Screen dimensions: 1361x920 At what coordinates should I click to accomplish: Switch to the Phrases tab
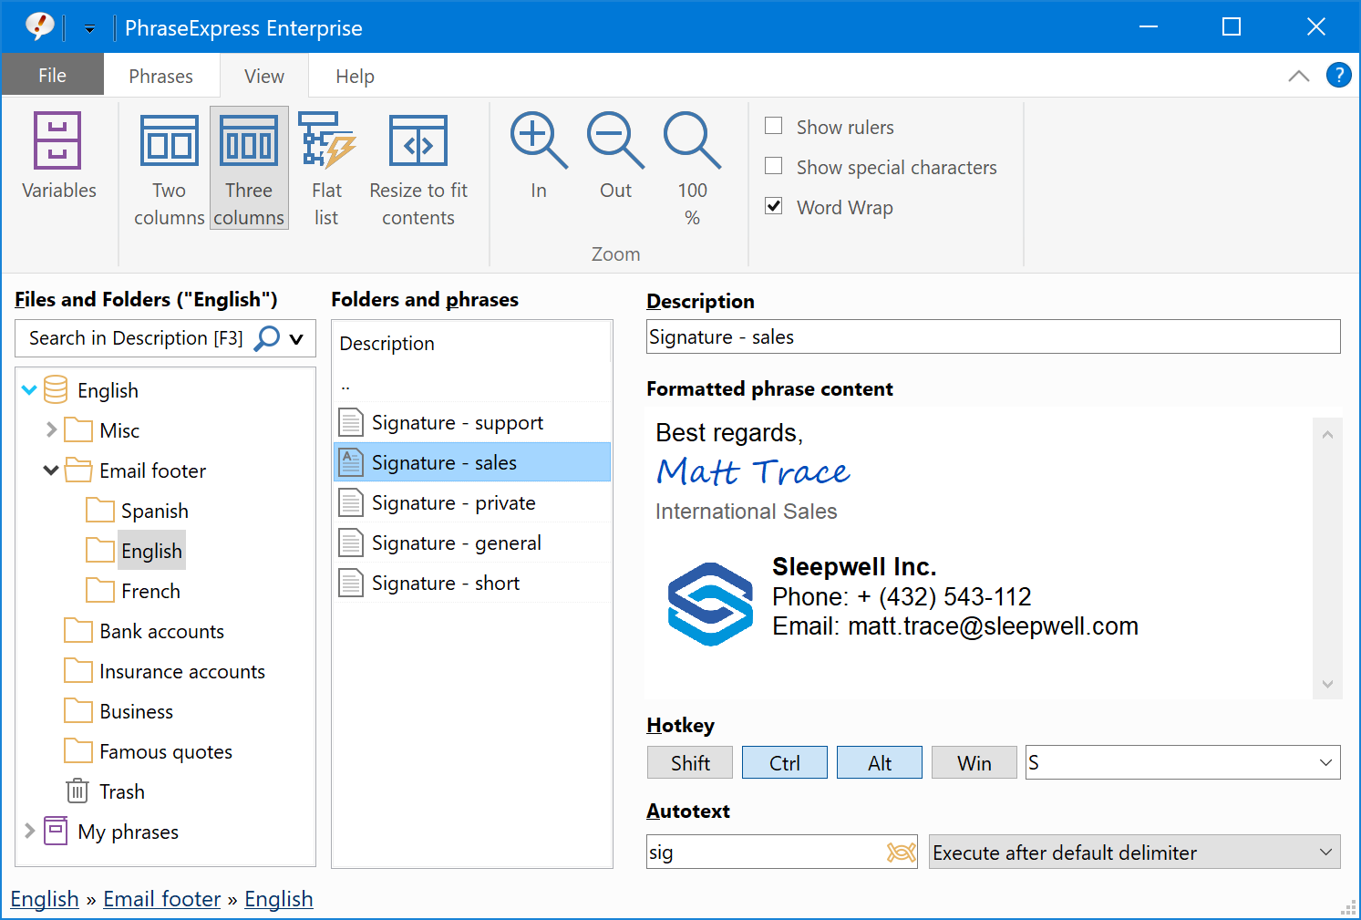(x=160, y=76)
